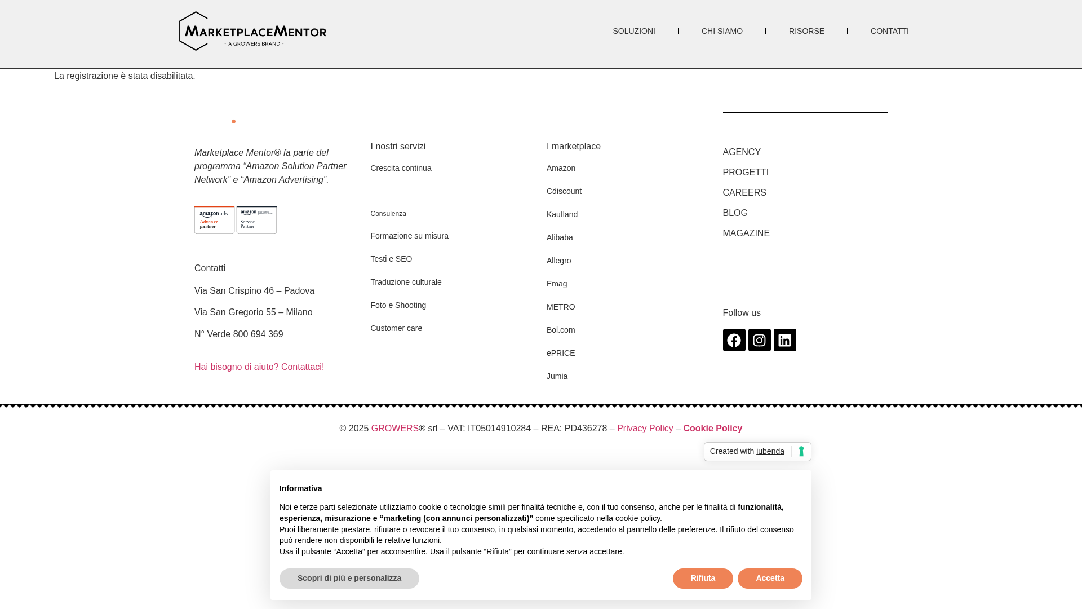Click Scopri di più e personalizza
The height and width of the screenshot is (609, 1082).
pos(349,579)
